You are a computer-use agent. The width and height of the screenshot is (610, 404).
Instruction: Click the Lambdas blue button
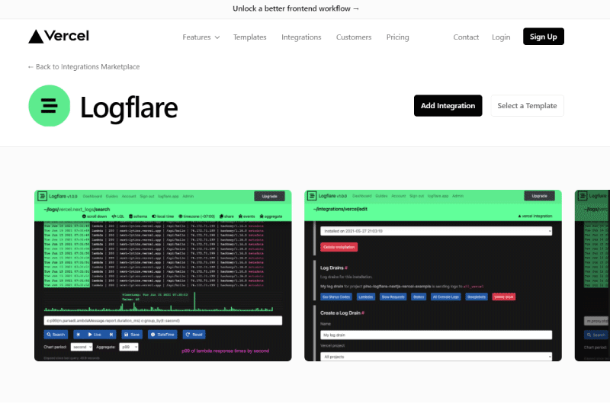366,297
